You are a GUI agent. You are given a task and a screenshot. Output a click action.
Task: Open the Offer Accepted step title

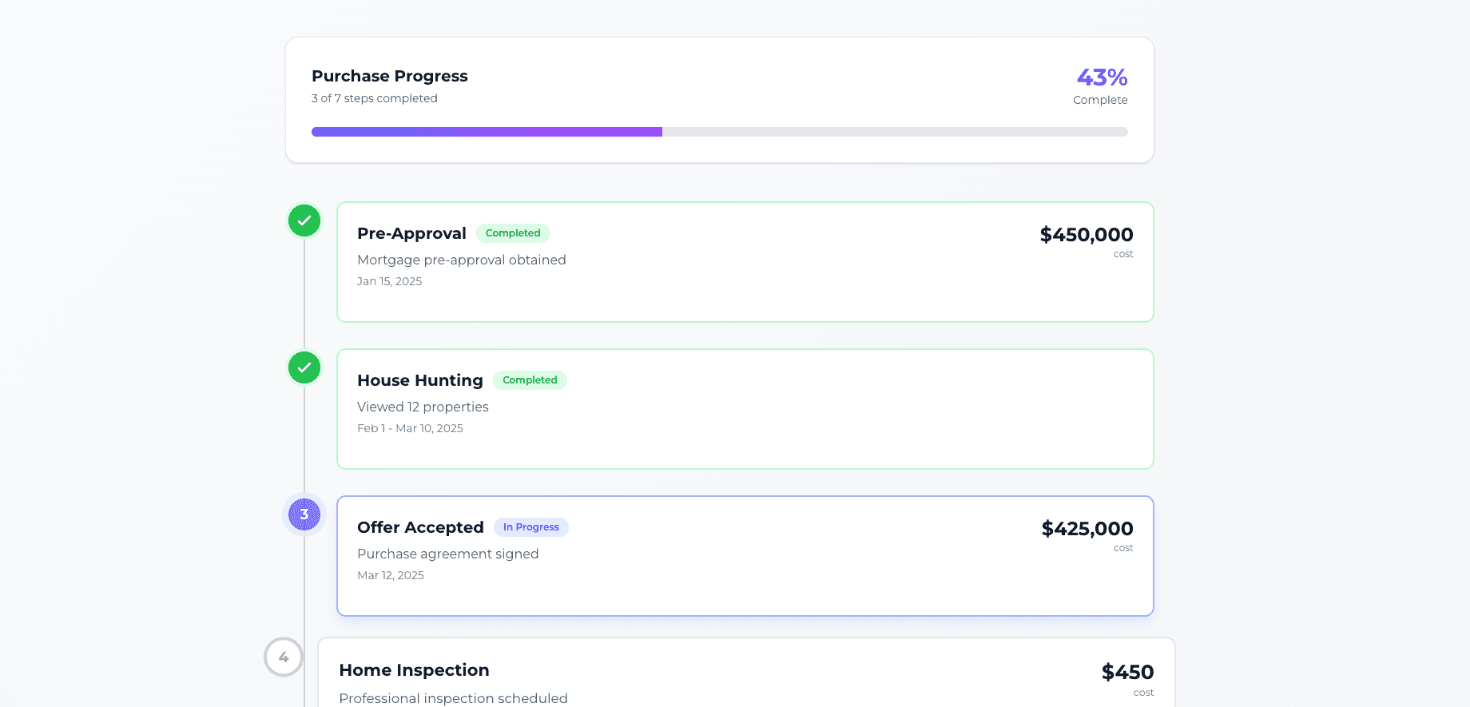point(420,527)
